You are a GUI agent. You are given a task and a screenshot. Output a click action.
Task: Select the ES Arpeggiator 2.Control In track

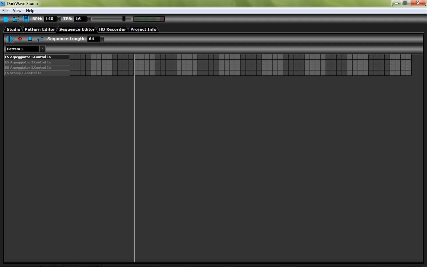[37, 62]
